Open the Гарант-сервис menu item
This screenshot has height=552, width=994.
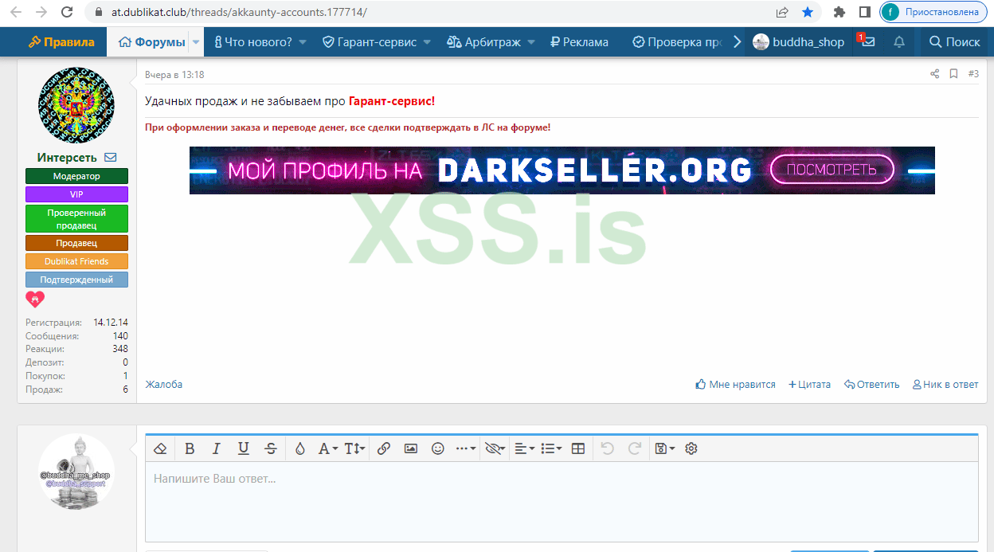click(x=370, y=42)
